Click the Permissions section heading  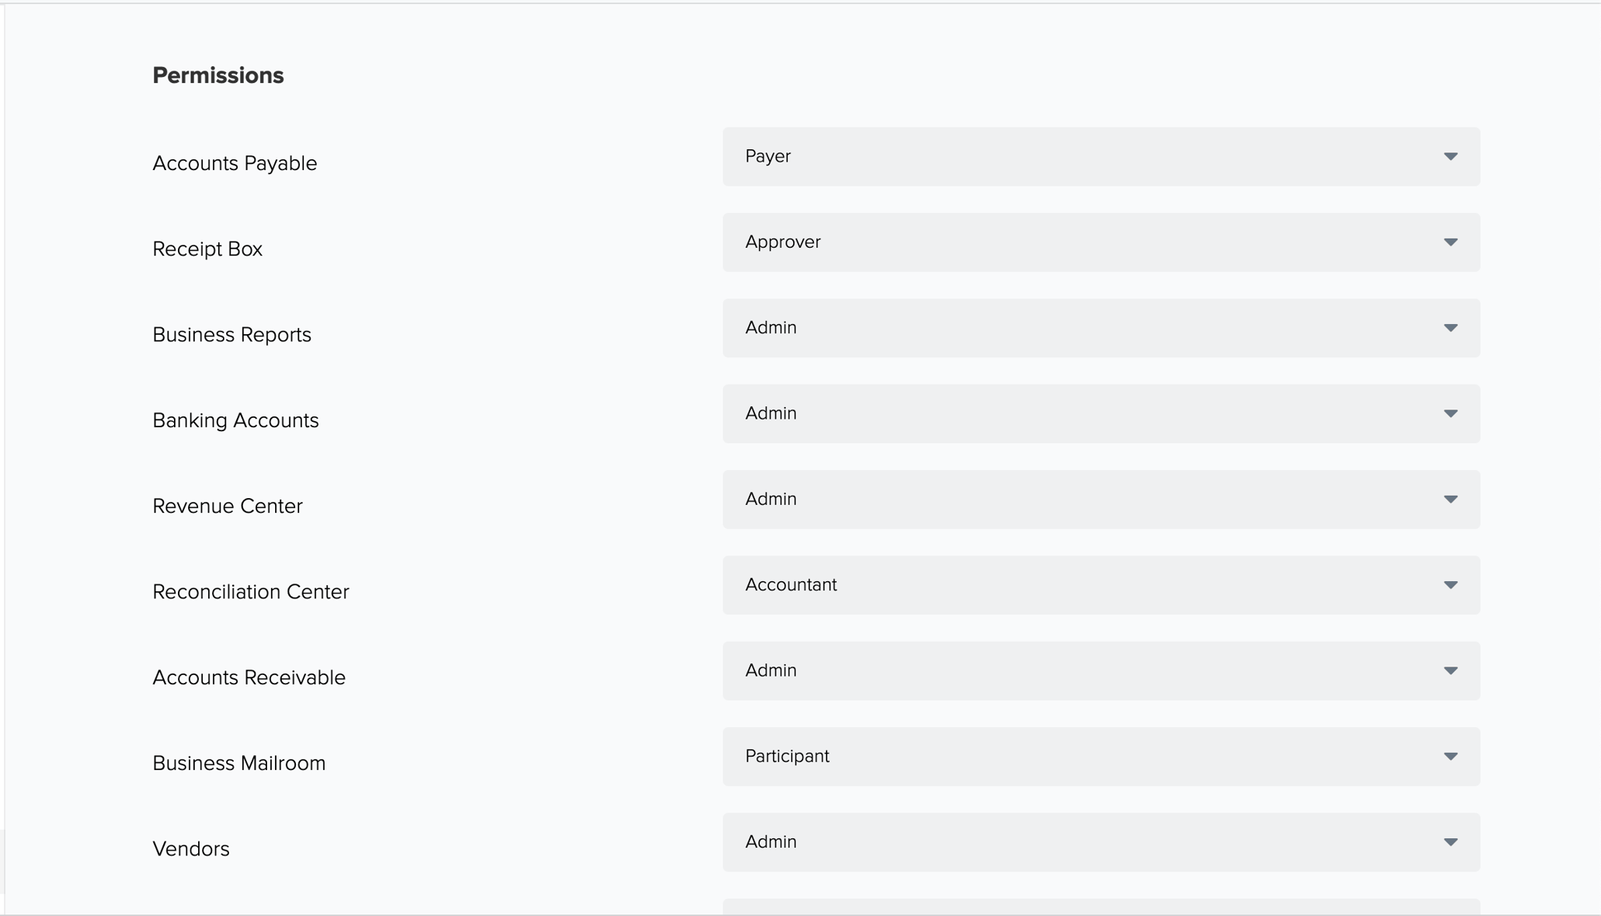218,75
